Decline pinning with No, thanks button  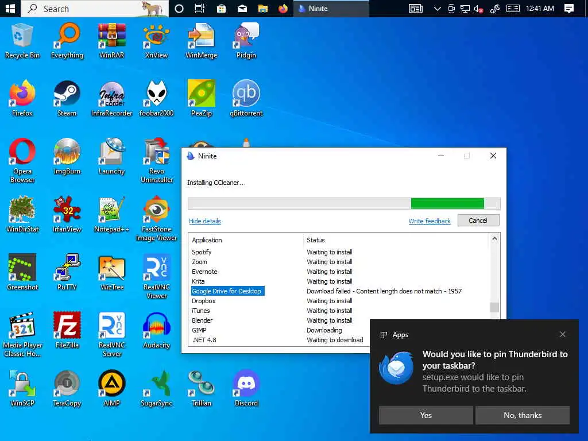[x=523, y=415]
